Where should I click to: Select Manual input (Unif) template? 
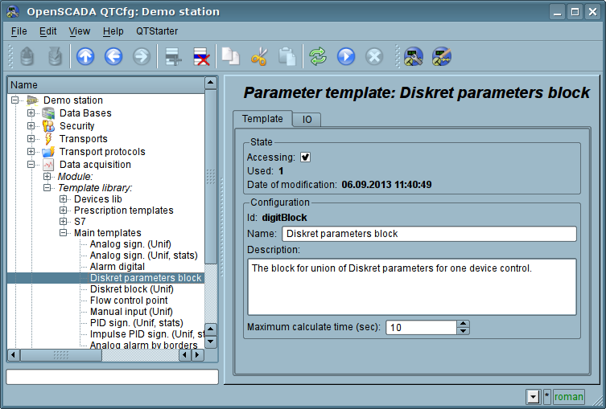131,312
